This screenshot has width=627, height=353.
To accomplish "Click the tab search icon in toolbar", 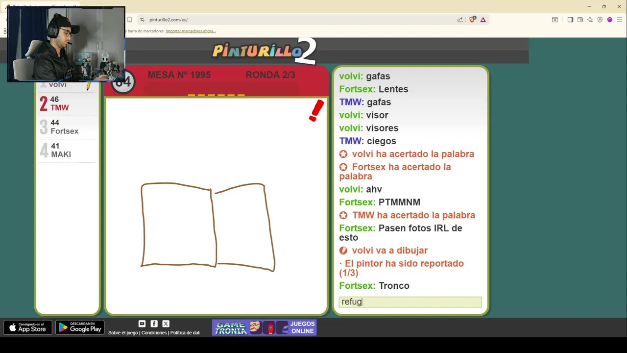I will click(x=555, y=20).
